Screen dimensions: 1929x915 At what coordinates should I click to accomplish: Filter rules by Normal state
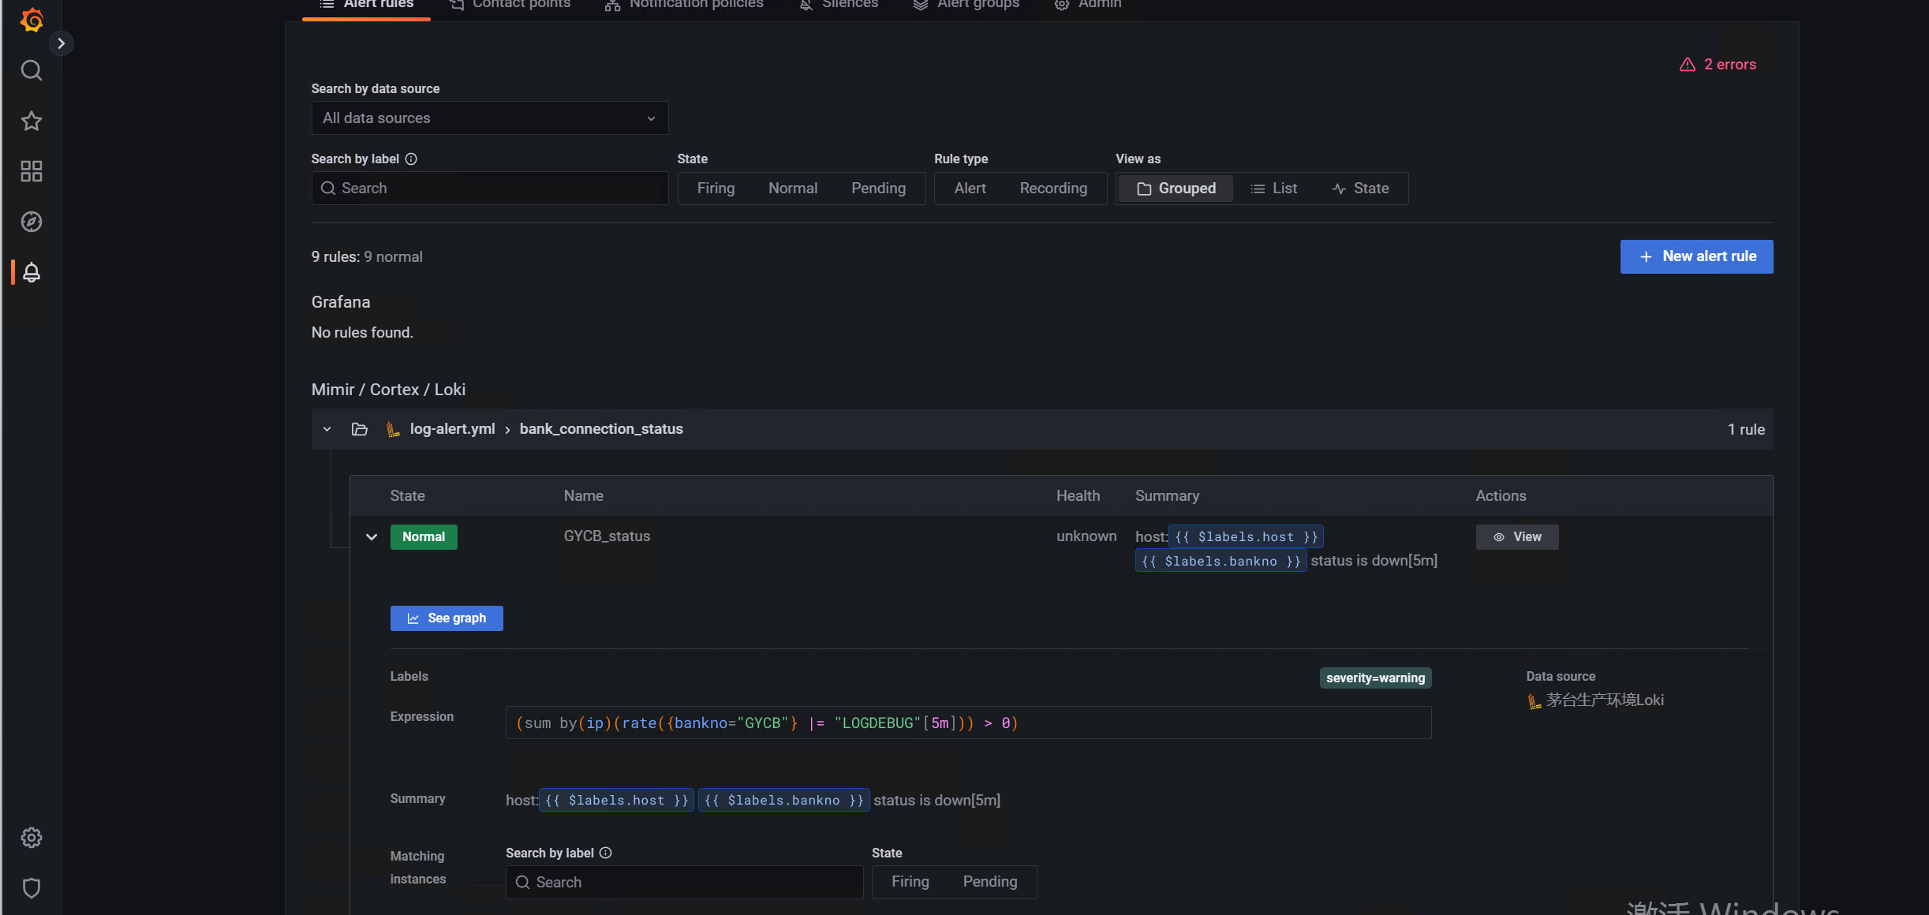coord(793,189)
